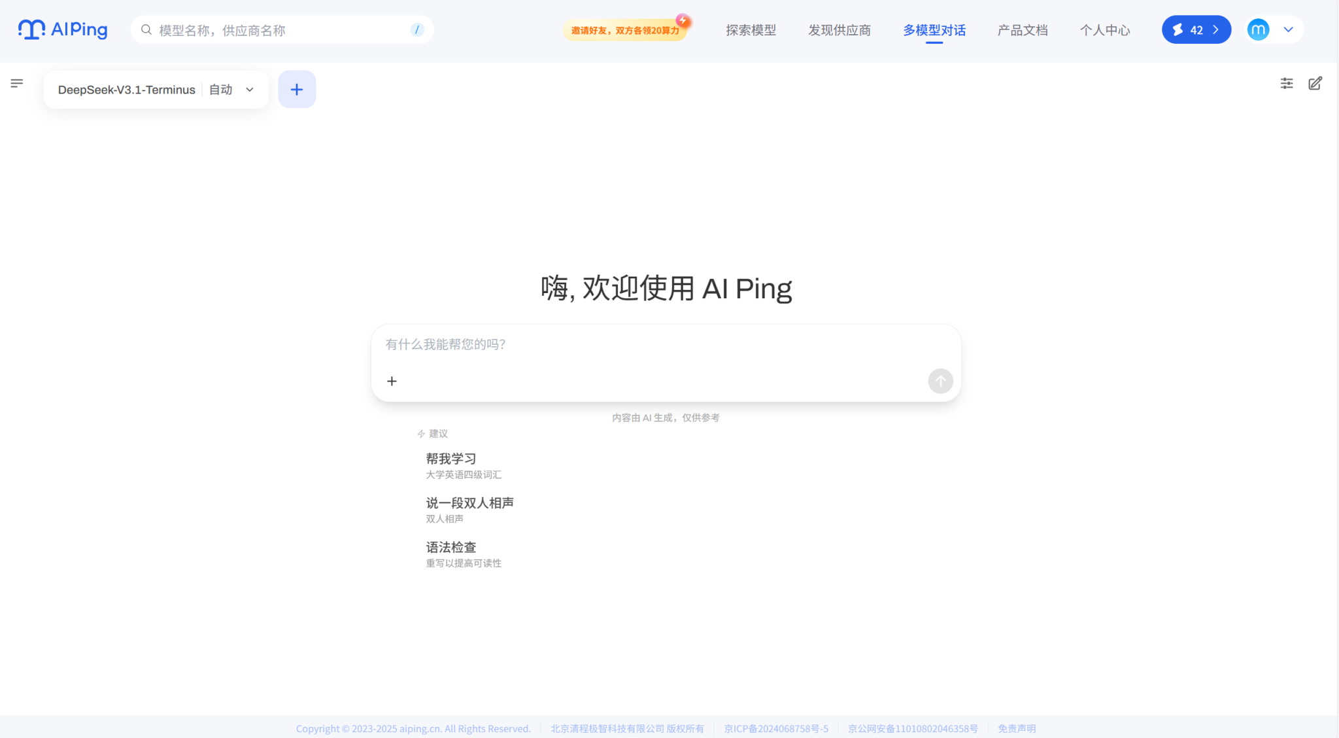Click the plus icon inside the message box
This screenshot has width=1339, height=738.
pos(392,380)
